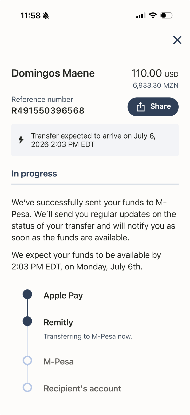Tap the Recipient's account step circle
The width and height of the screenshot is (190, 415).
click(x=27, y=387)
